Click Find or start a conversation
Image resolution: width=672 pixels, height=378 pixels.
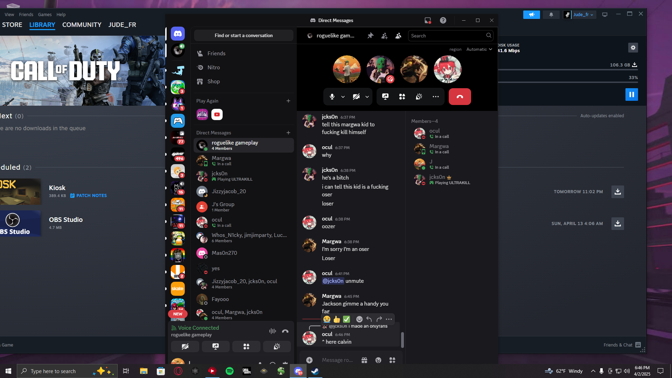tap(244, 35)
